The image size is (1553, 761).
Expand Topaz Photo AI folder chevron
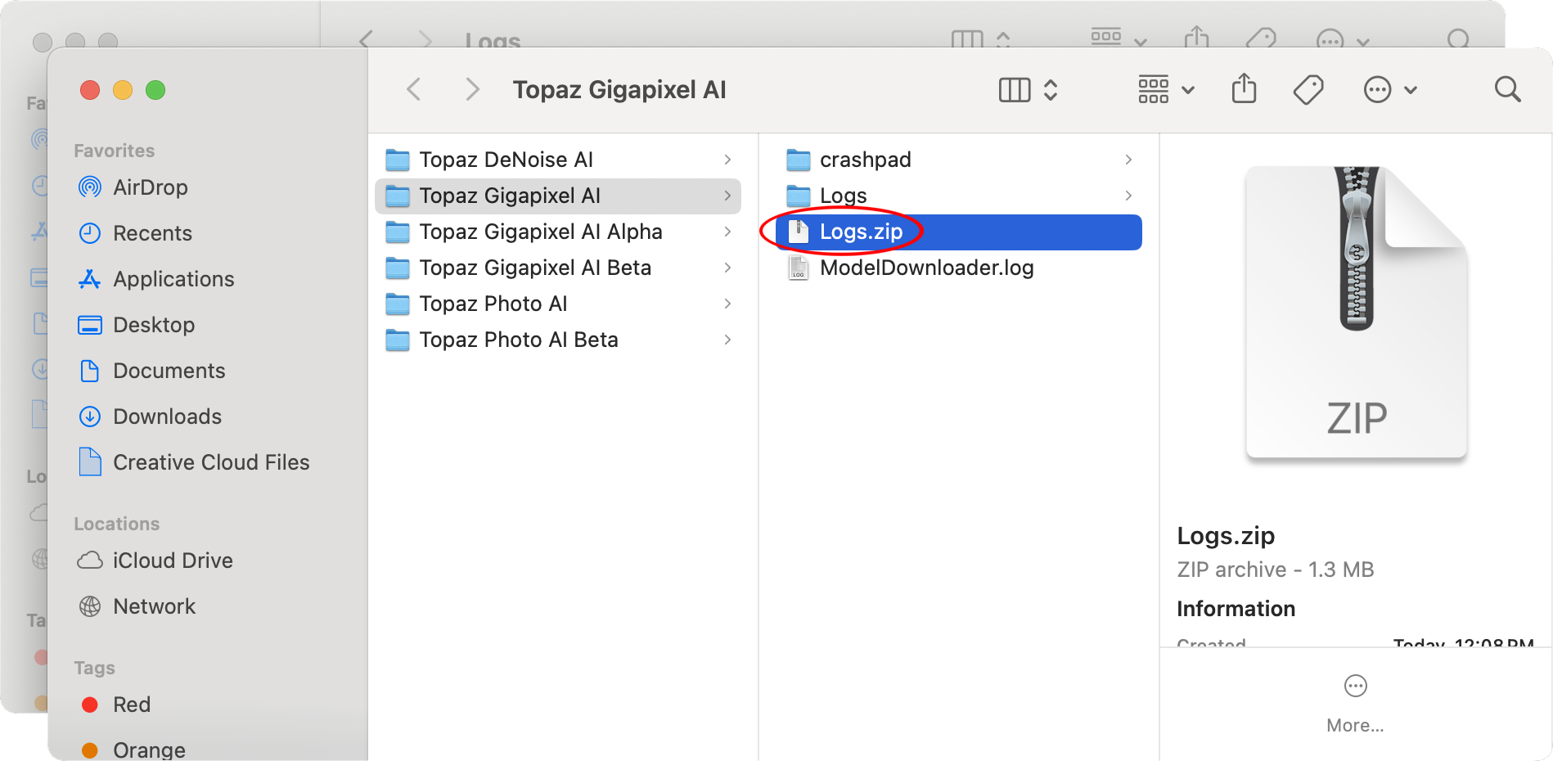[727, 304]
